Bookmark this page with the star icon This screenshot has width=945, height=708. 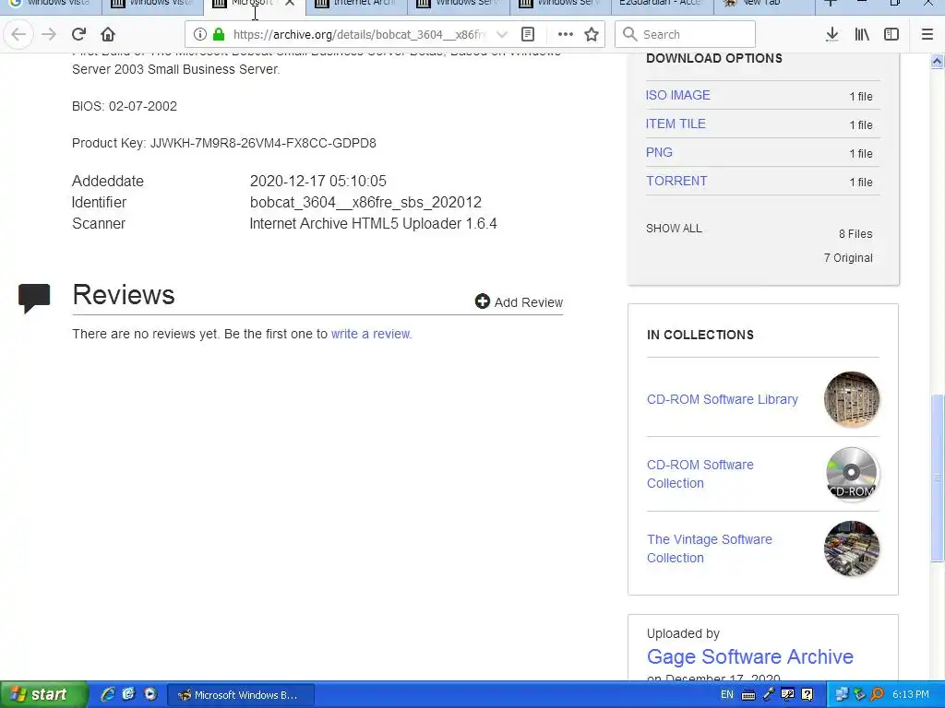coord(592,34)
